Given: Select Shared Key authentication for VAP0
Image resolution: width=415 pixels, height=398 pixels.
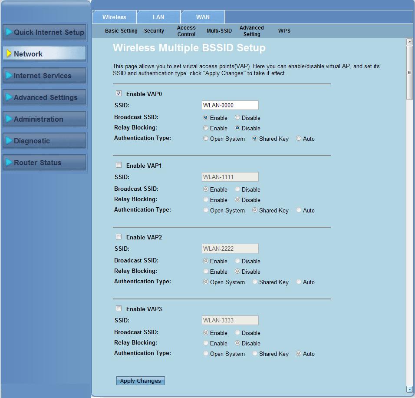Looking at the screenshot, I should (255, 138).
